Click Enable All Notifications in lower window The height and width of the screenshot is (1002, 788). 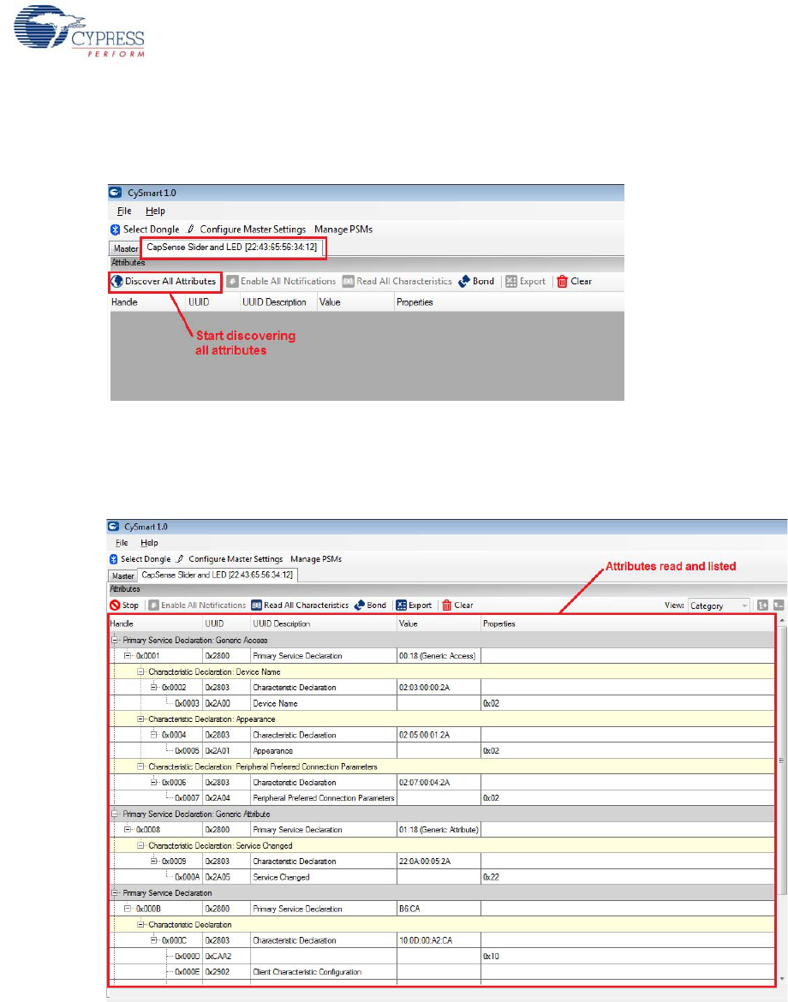click(197, 605)
